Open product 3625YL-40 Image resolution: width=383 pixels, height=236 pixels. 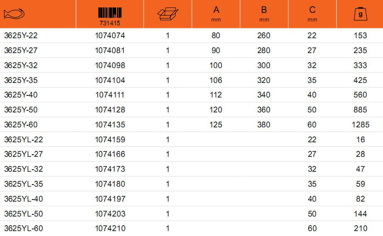[24, 199]
